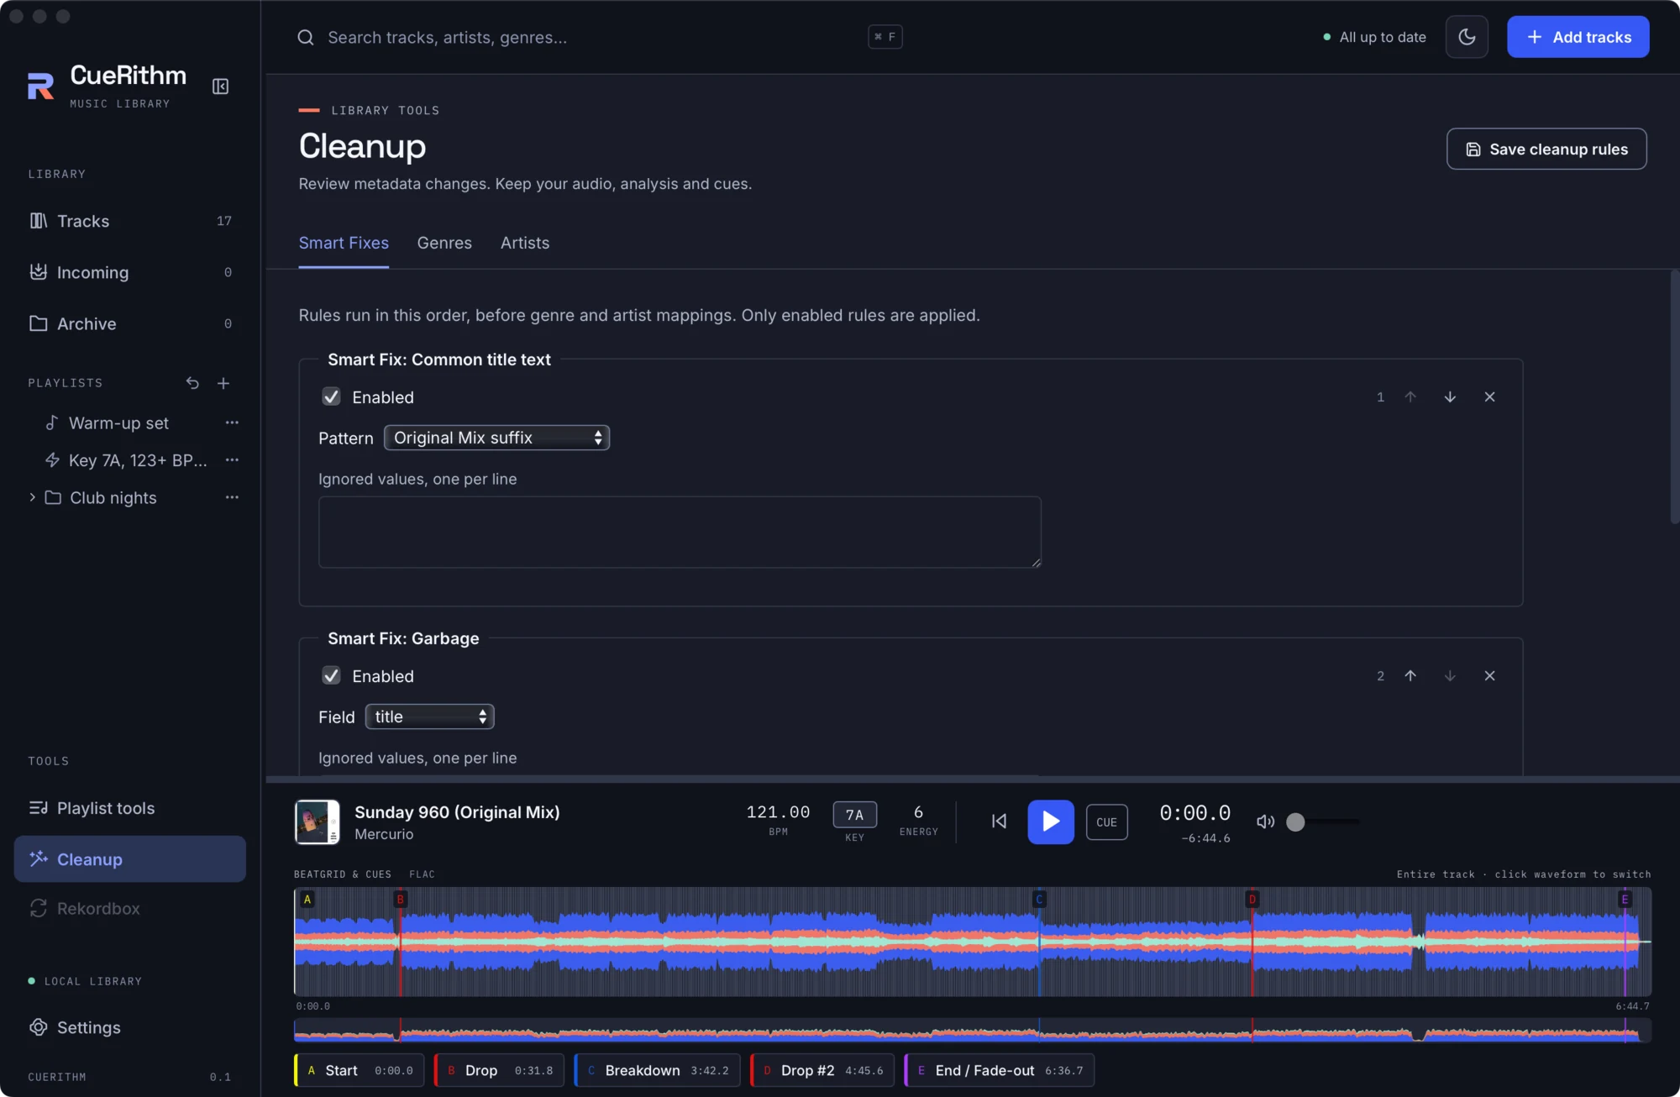The width and height of the screenshot is (1680, 1097).
Task: Toggle dark mode moon icon
Action: click(x=1467, y=37)
